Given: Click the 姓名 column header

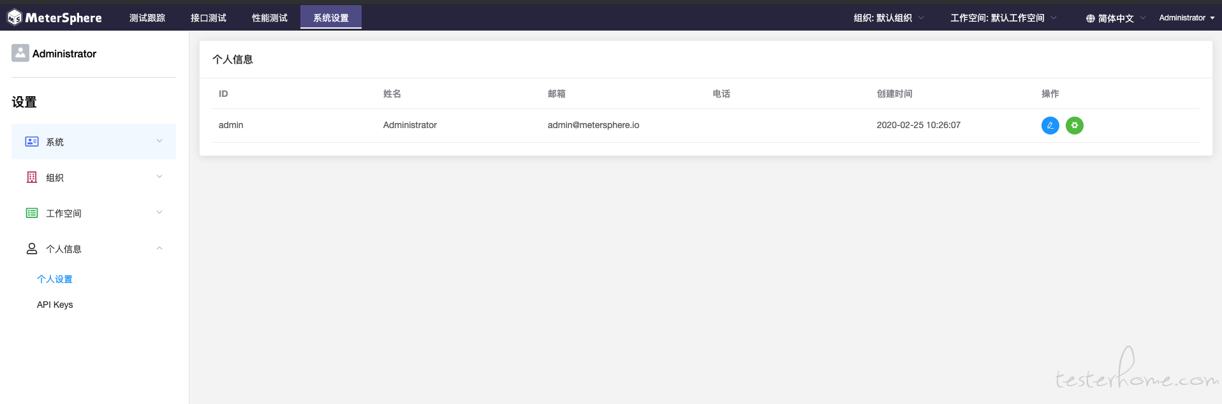Looking at the screenshot, I should (x=392, y=94).
